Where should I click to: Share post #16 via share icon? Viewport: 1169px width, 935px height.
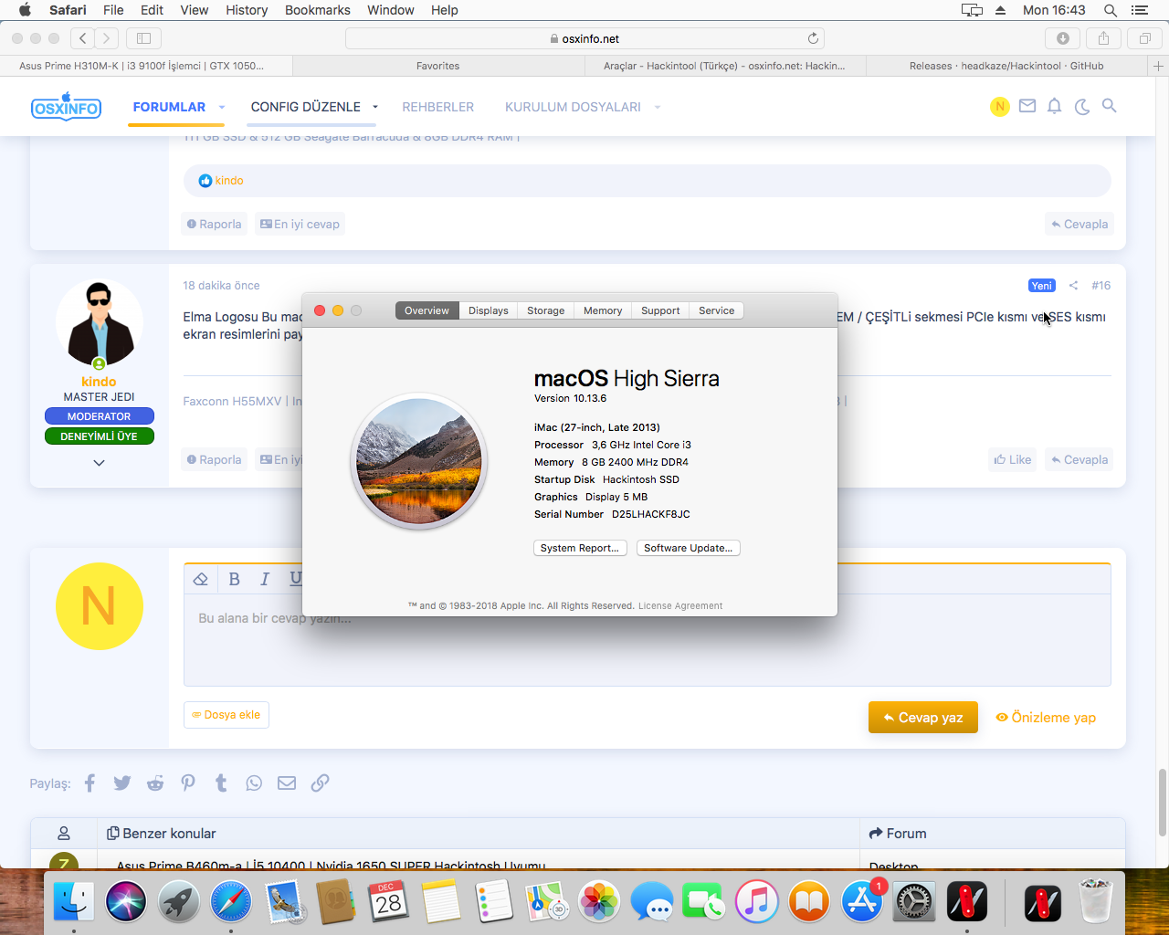(1073, 286)
